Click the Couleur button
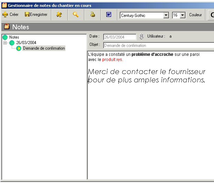Image resolution: width=214 pixels, height=184 pixels. pyautogui.click(x=195, y=15)
